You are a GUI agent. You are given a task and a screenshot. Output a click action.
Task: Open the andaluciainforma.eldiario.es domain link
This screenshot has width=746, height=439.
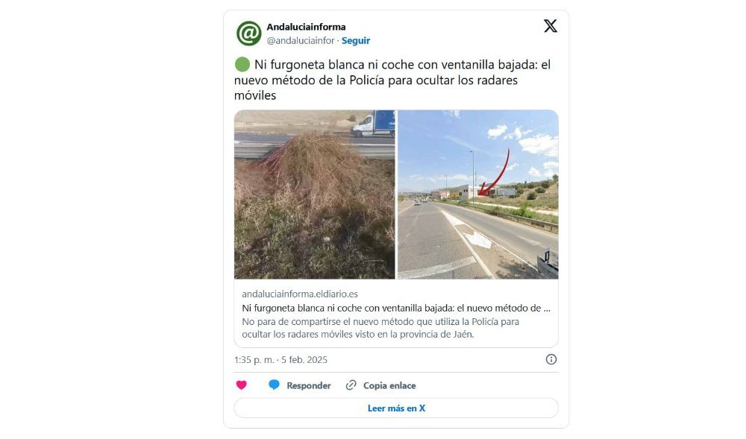click(300, 294)
